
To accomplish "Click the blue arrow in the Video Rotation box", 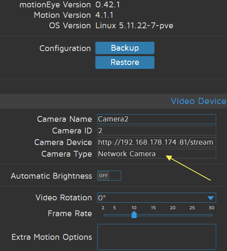I will click(210, 198).
